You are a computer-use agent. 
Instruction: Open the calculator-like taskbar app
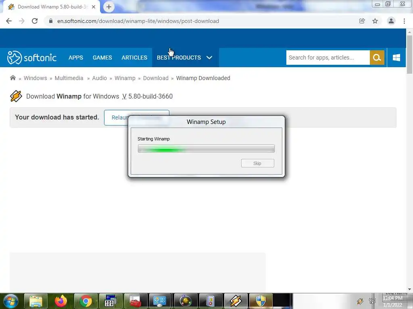tap(111, 301)
